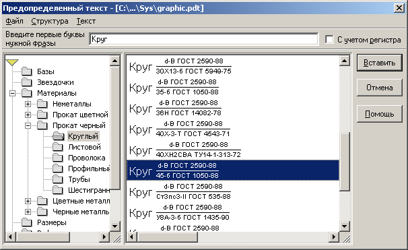Select the Круг 30Х13-б ГОСТ 5949-75 entry
The image size is (408, 250).
point(233,66)
